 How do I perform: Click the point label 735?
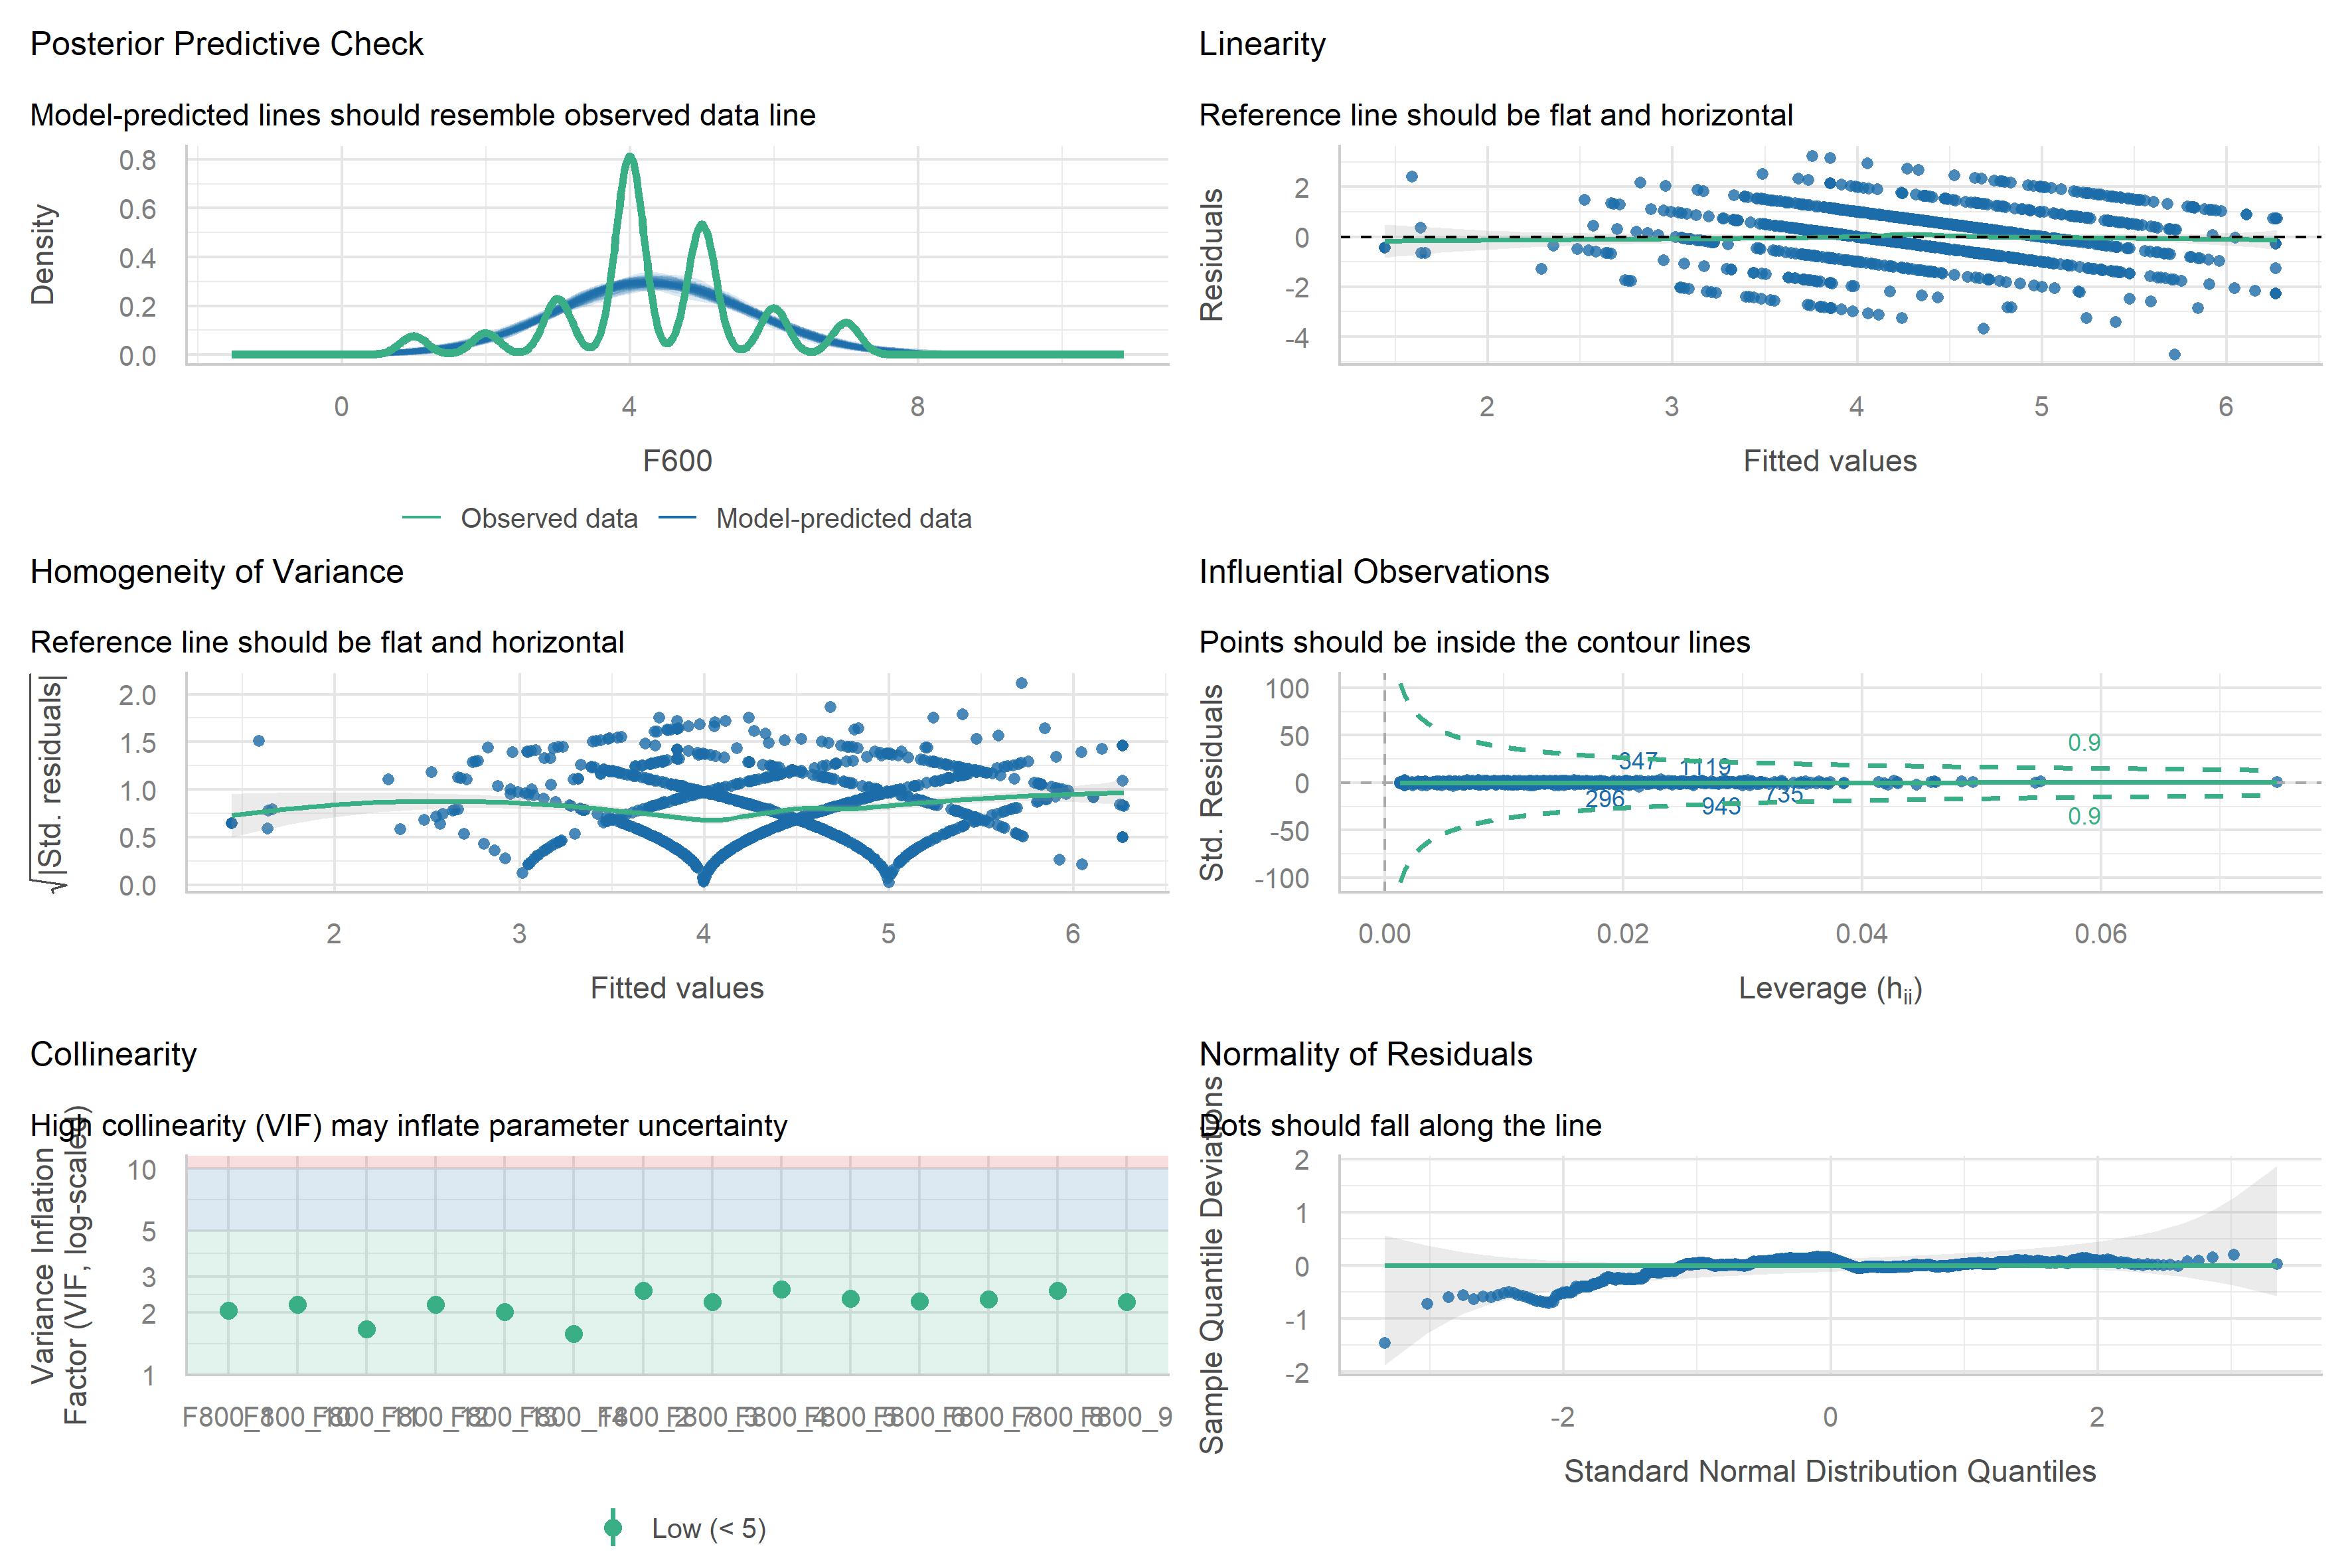[x=1783, y=795]
